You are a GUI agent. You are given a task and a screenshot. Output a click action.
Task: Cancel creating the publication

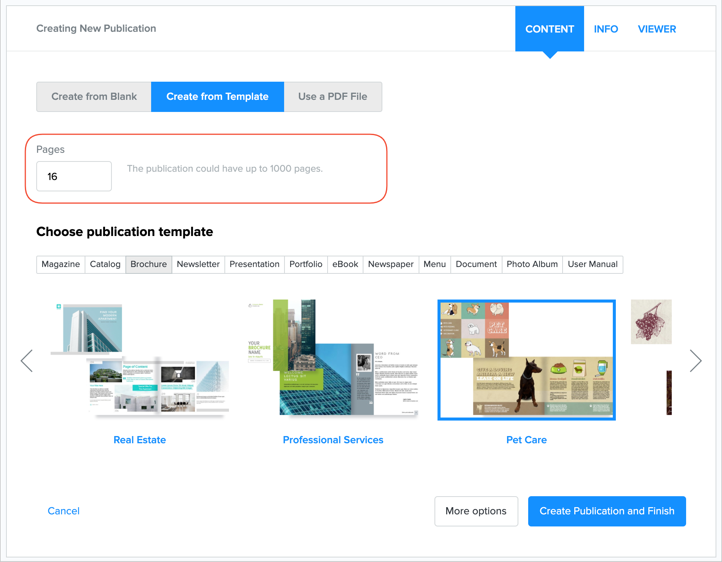pos(63,511)
